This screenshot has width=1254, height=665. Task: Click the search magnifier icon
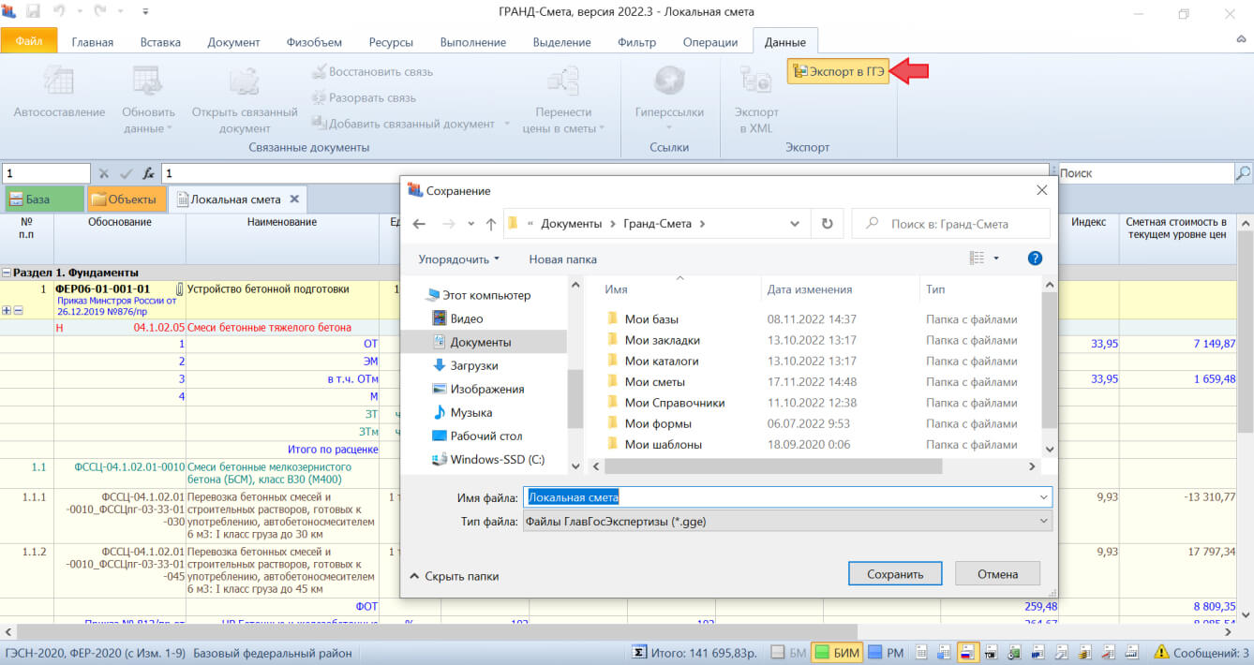[x=1243, y=173]
